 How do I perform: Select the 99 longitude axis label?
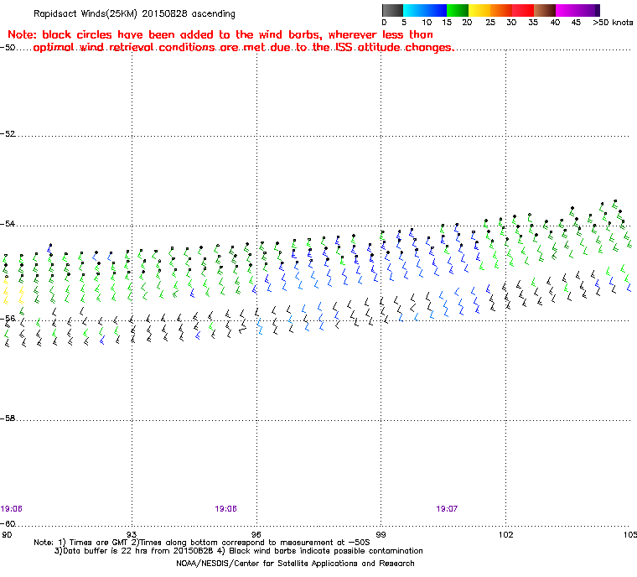tap(381, 534)
